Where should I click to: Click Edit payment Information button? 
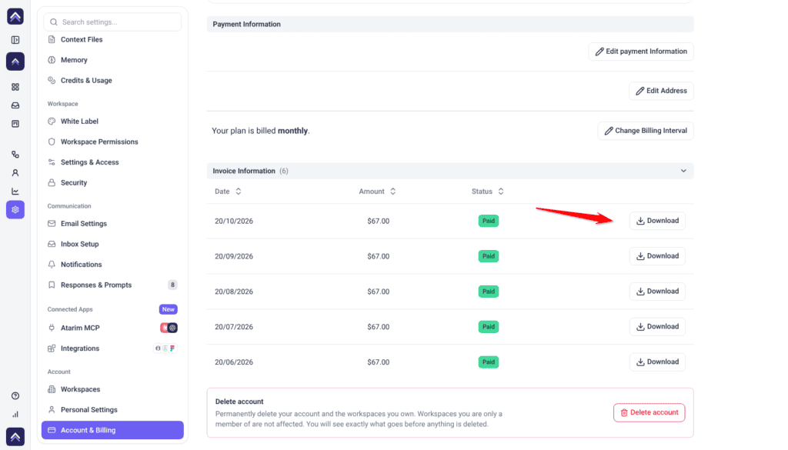point(641,52)
